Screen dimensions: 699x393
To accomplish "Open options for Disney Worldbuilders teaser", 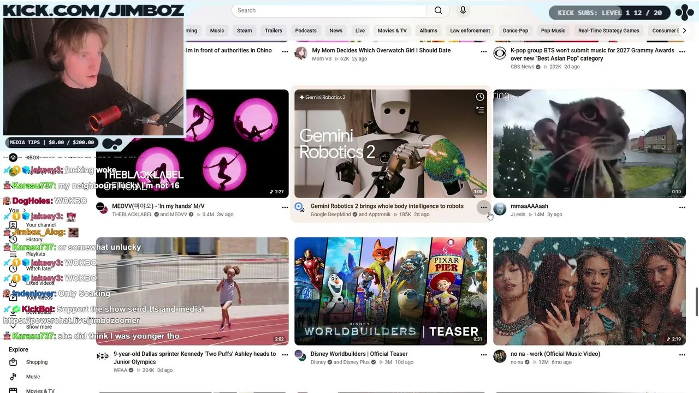I will (x=483, y=355).
